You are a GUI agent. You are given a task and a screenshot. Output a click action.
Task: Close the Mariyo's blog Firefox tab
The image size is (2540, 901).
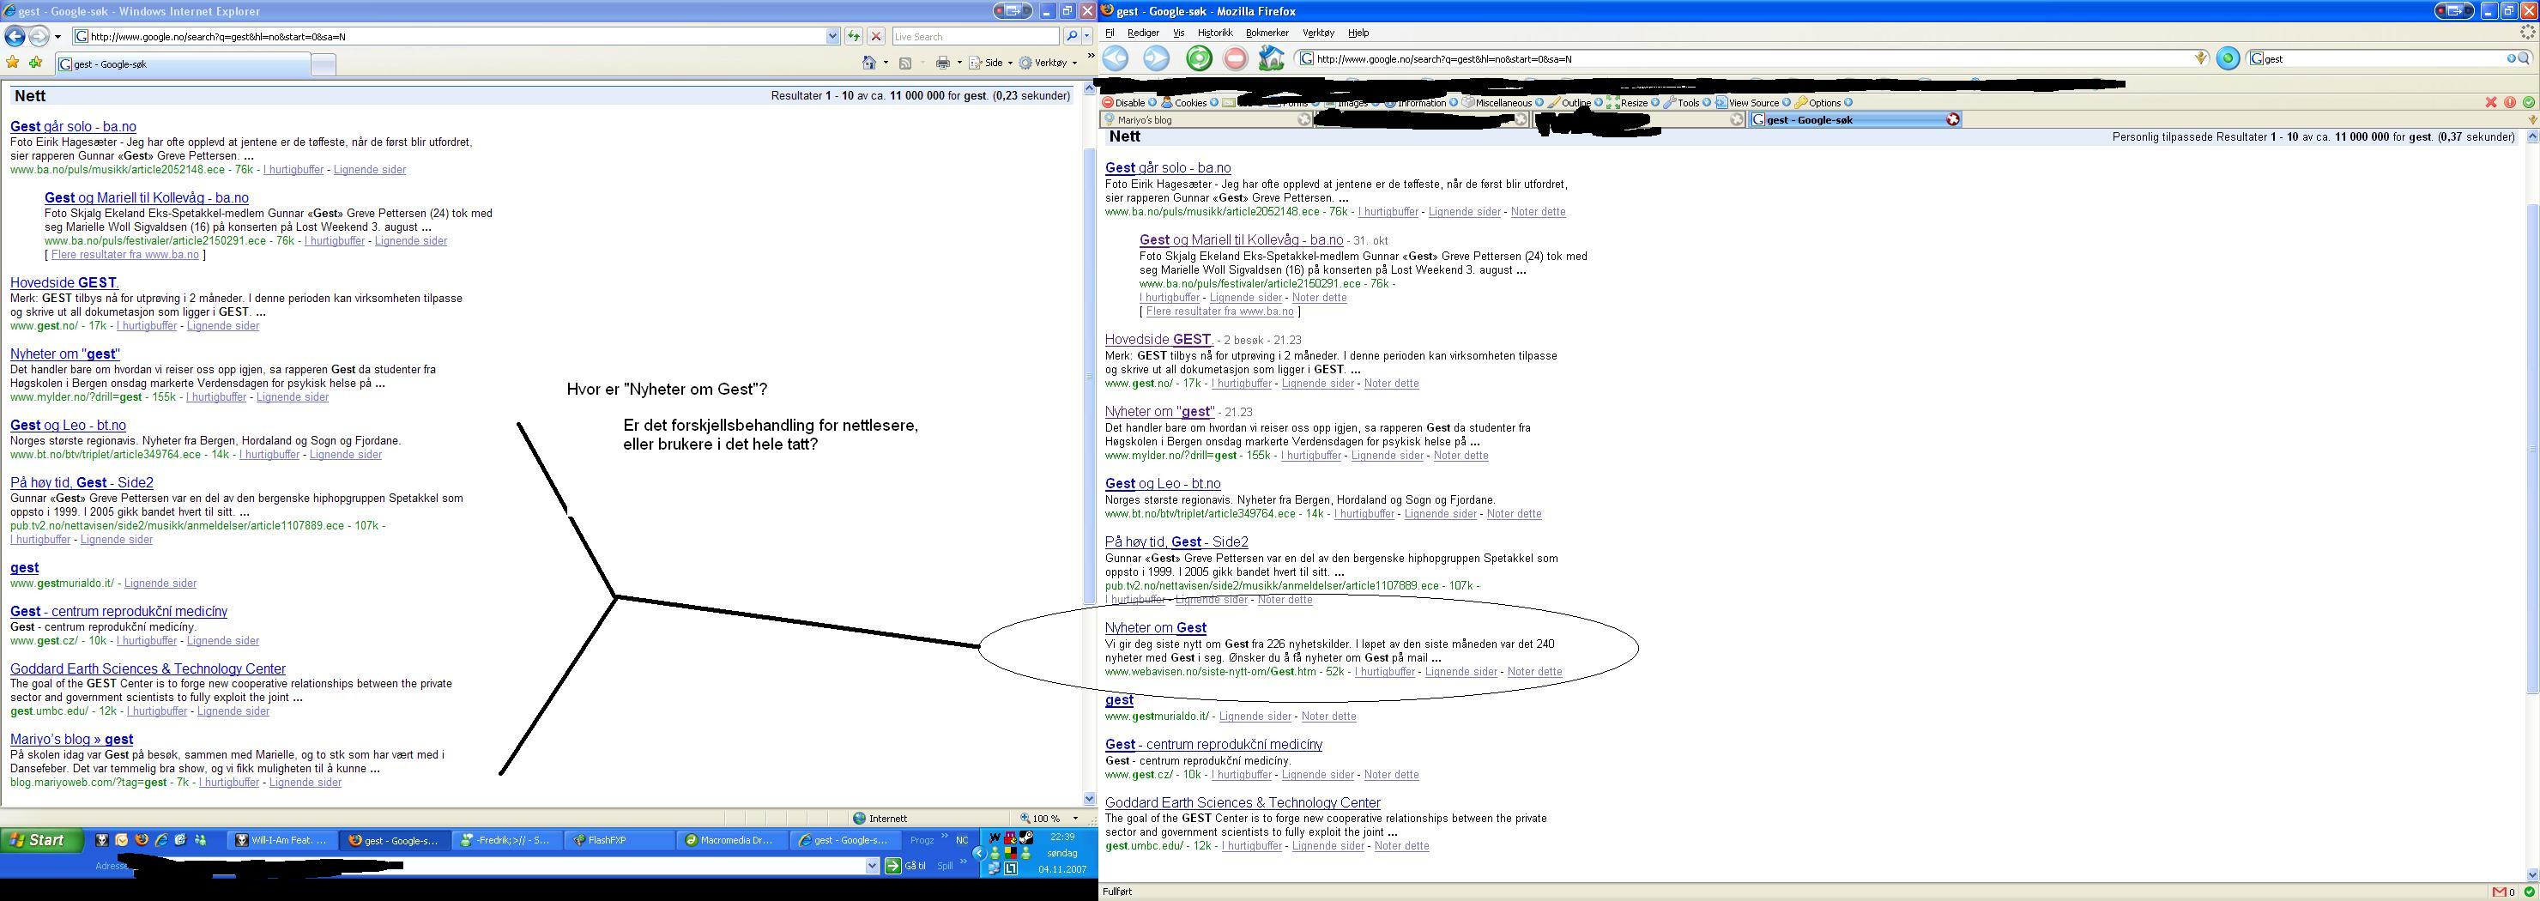tap(1303, 119)
